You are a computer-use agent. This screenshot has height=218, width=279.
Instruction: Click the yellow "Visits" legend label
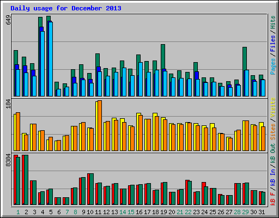pyautogui.click(x=273, y=107)
